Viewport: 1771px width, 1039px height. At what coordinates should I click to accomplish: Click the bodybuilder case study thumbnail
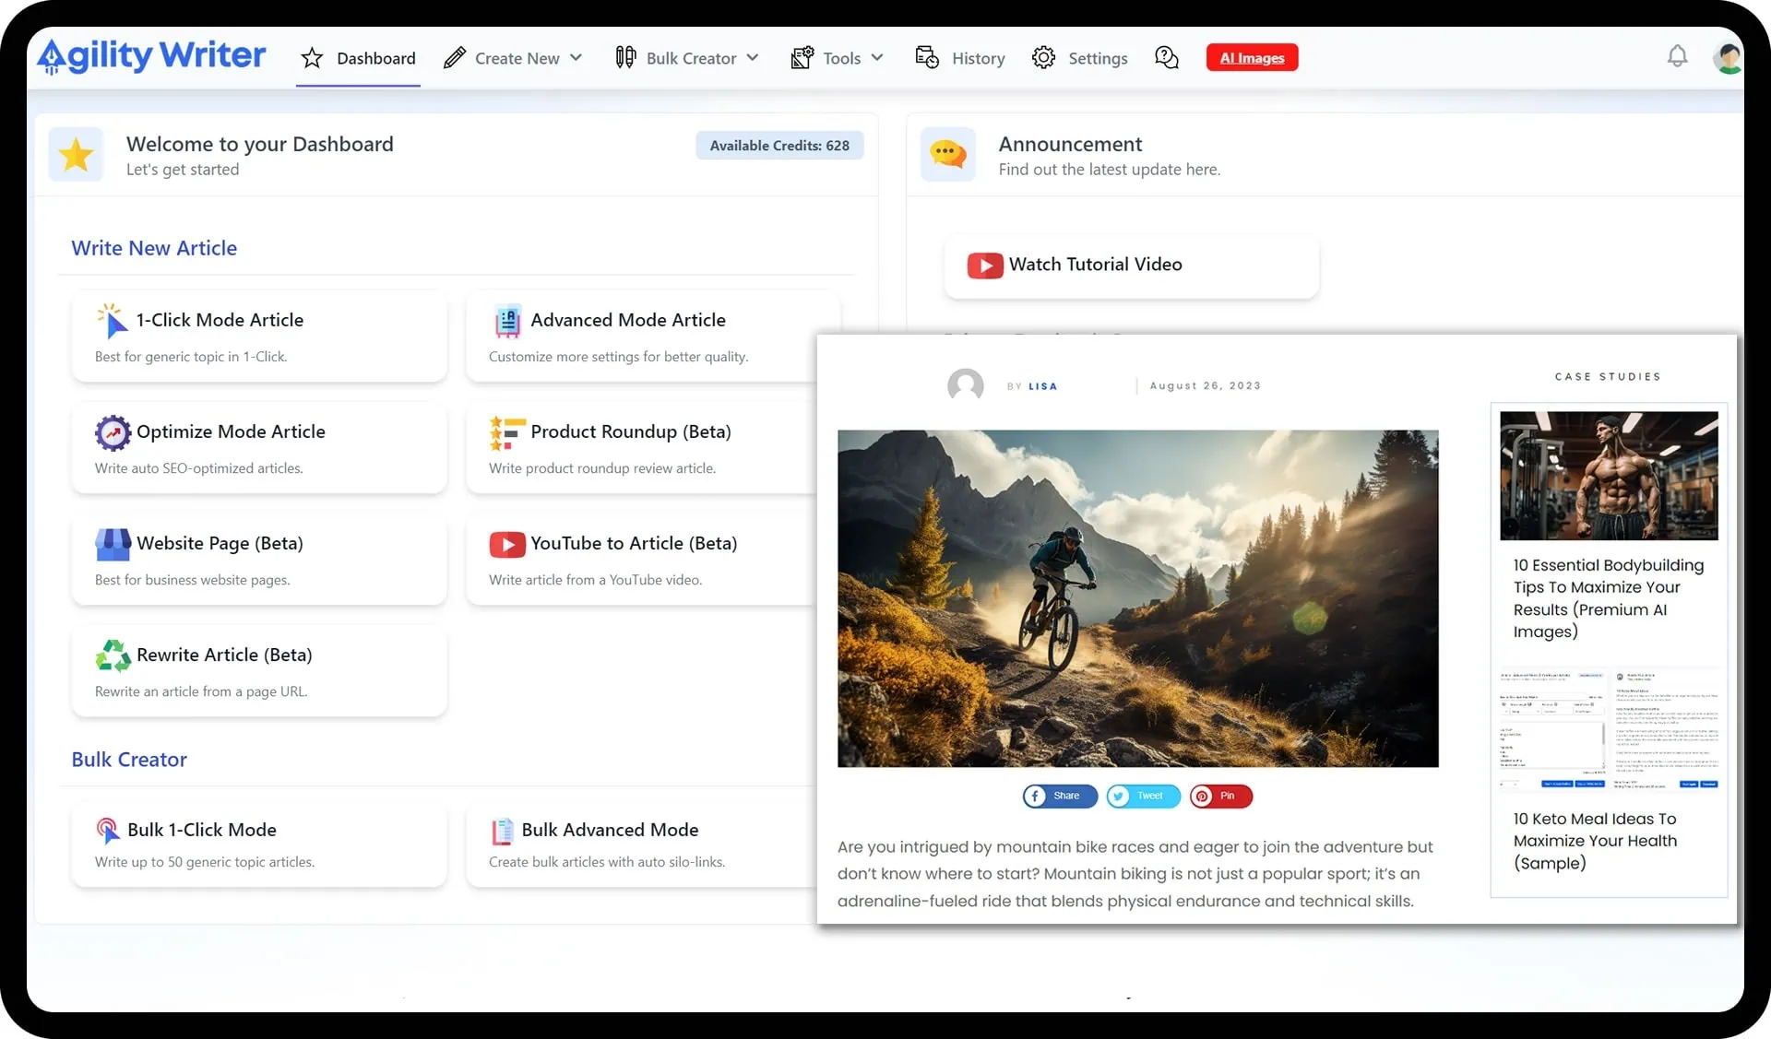[1609, 476]
